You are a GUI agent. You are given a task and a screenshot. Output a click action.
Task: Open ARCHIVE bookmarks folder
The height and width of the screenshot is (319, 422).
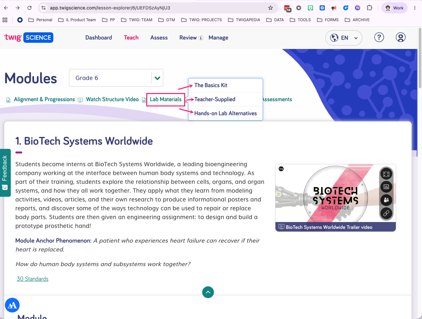(357, 20)
